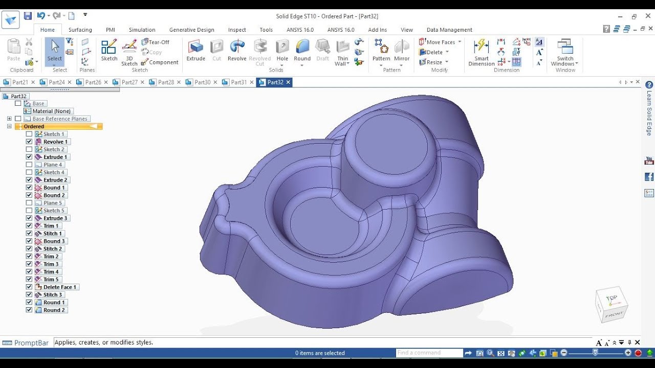Click the zoom out minus button
This screenshot has width=655, height=368.
click(x=564, y=353)
